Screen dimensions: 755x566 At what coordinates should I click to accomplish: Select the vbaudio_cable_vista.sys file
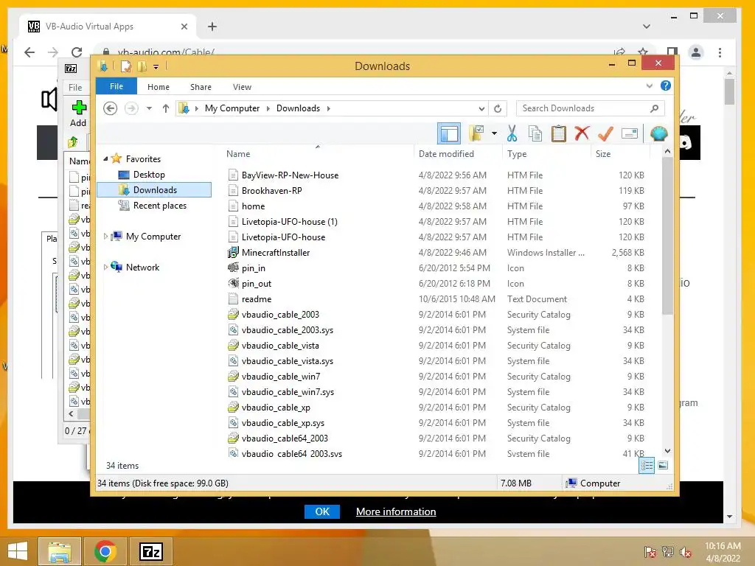coord(287,361)
